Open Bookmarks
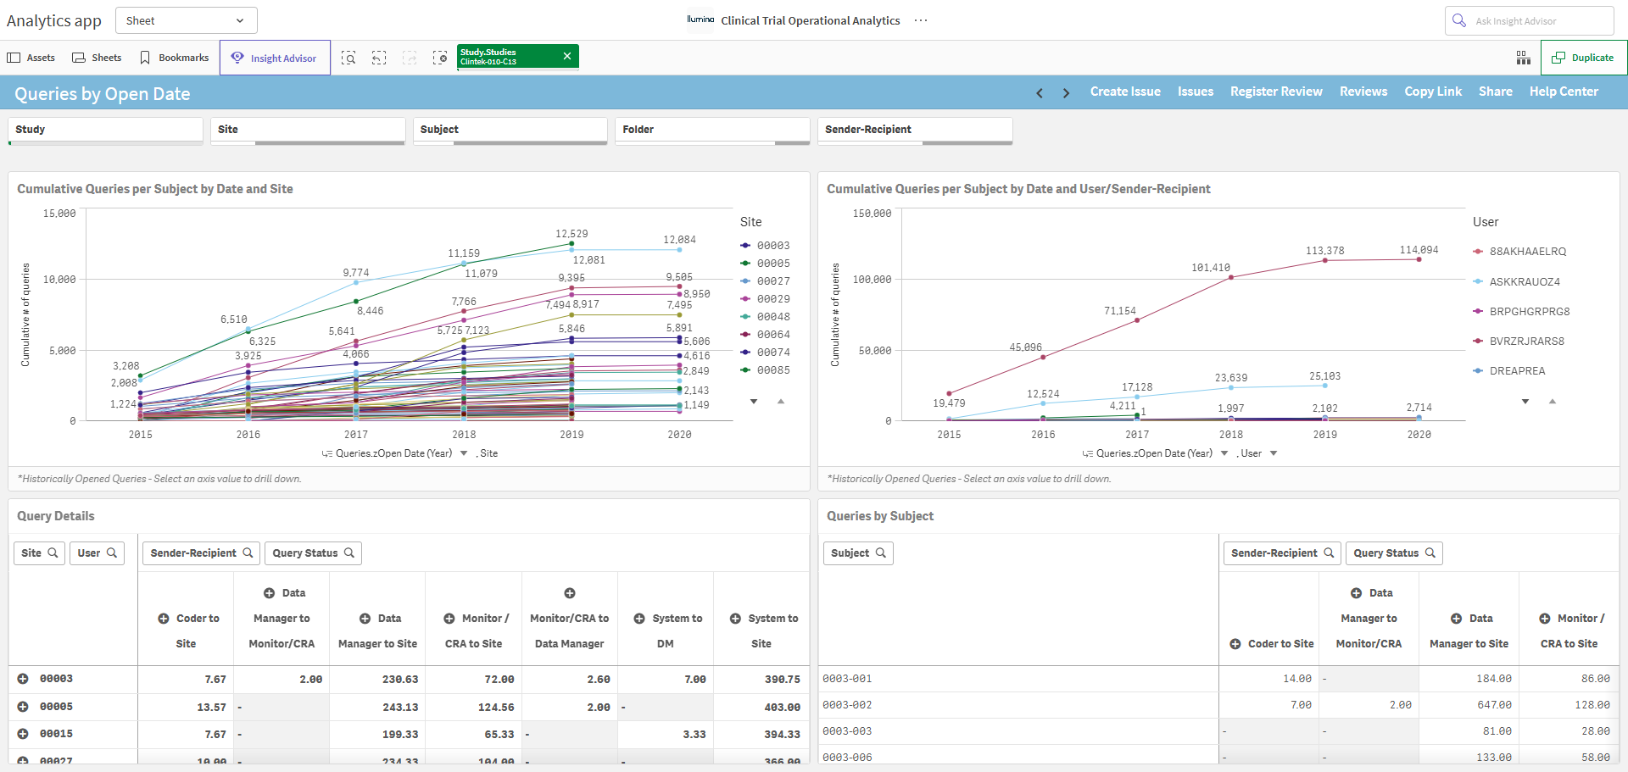 click(x=174, y=58)
